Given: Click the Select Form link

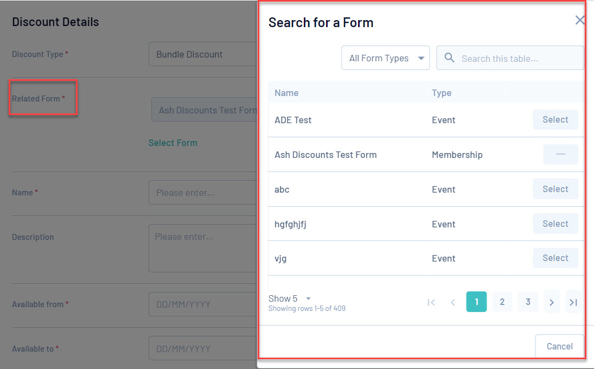Looking at the screenshot, I should tap(173, 143).
